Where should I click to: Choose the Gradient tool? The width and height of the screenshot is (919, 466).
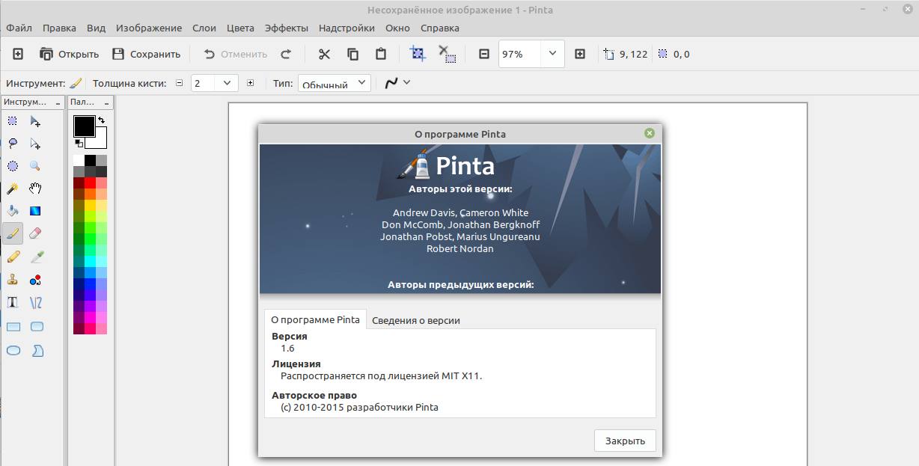(35, 211)
